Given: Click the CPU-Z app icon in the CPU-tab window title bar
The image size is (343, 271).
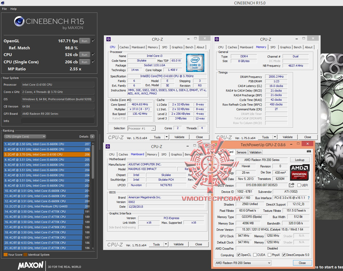Looking at the screenshot, I should point(109,39).
